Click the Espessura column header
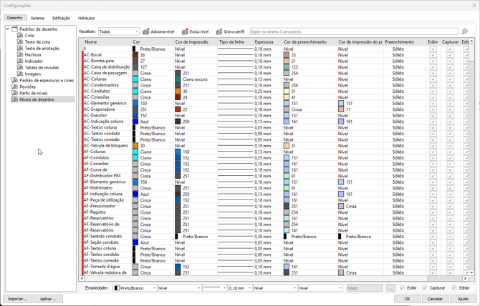This screenshot has height=306, width=480. coord(267,42)
